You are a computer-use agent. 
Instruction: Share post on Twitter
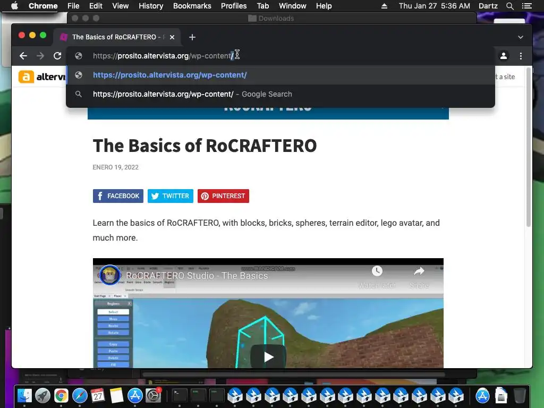(x=171, y=196)
